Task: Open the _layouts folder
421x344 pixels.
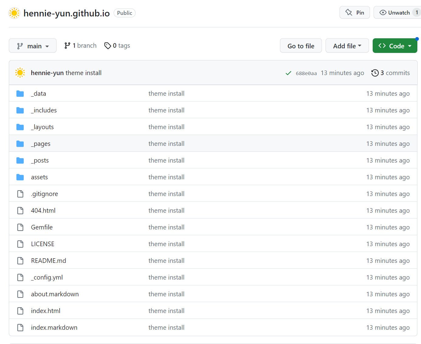Action: click(42, 127)
